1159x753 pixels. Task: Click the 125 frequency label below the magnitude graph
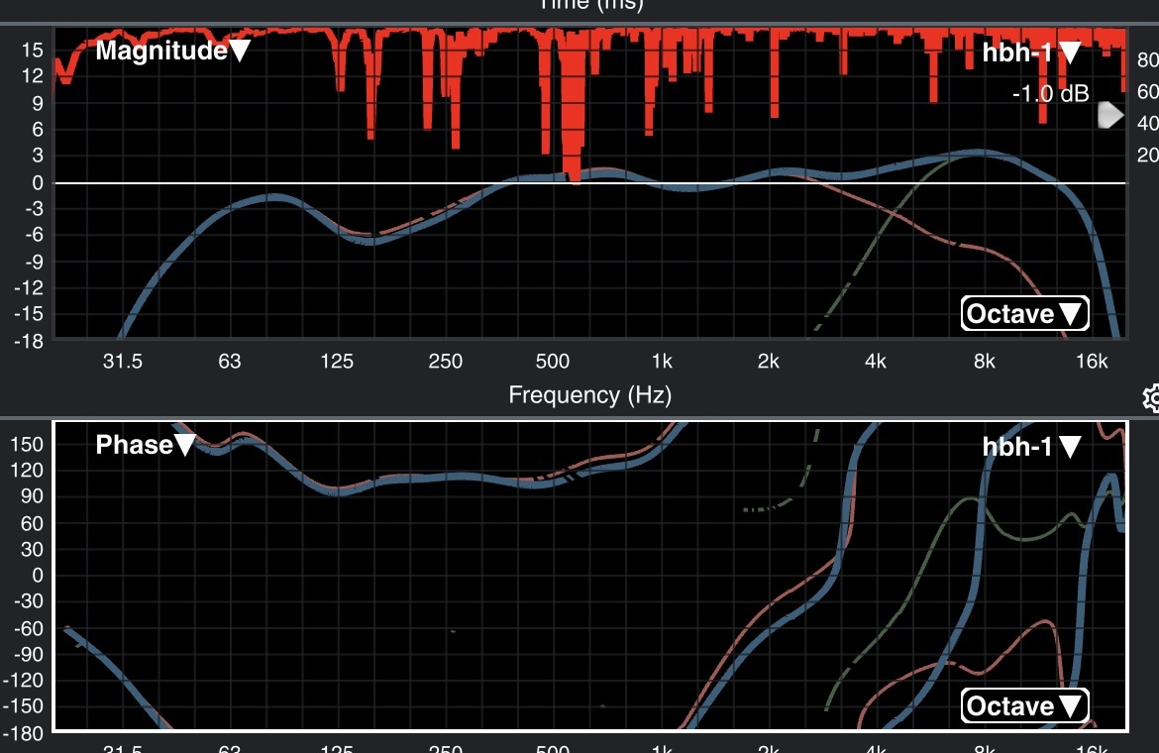[337, 361]
